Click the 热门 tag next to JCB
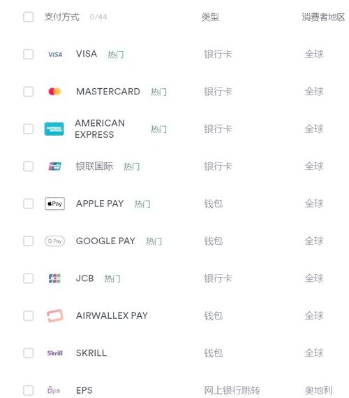349x398 pixels. pyautogui.click(x=112, y=278)
